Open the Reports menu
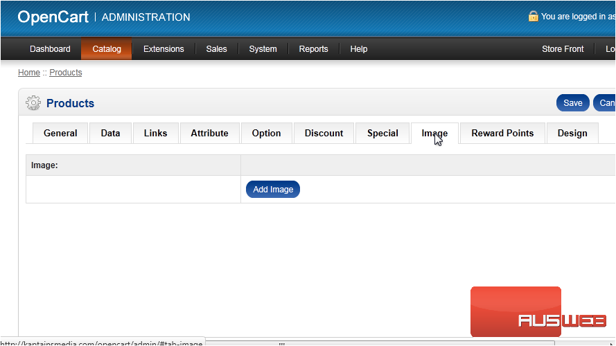This screenshot has height=346, width=616. point(313,49)
